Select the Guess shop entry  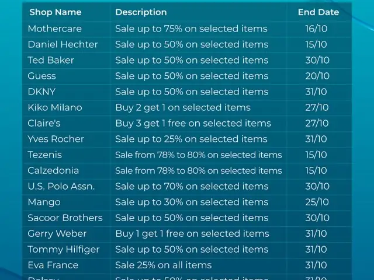point(41,76)
